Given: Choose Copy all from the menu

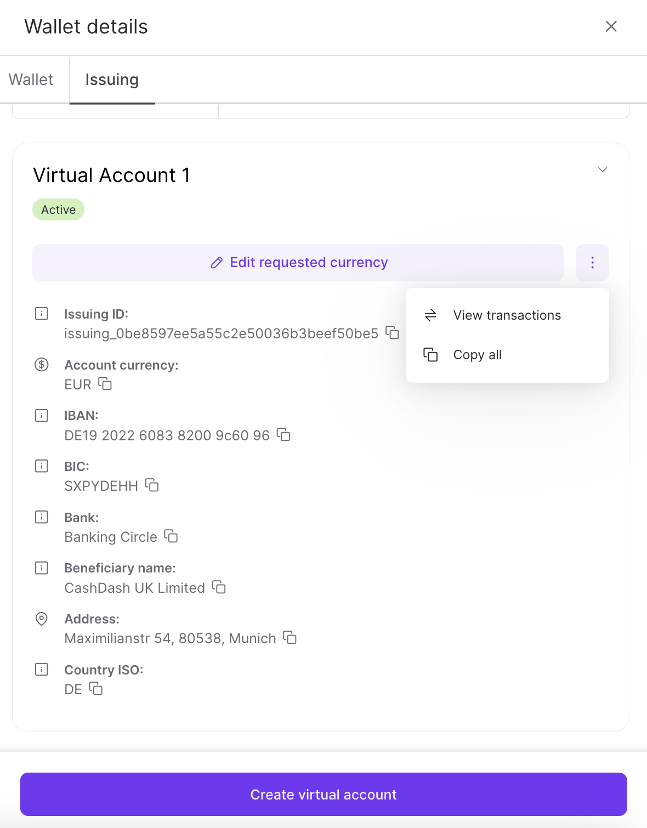Looking at the screenshot, I should pyautogui.click(x=476, y=354).
